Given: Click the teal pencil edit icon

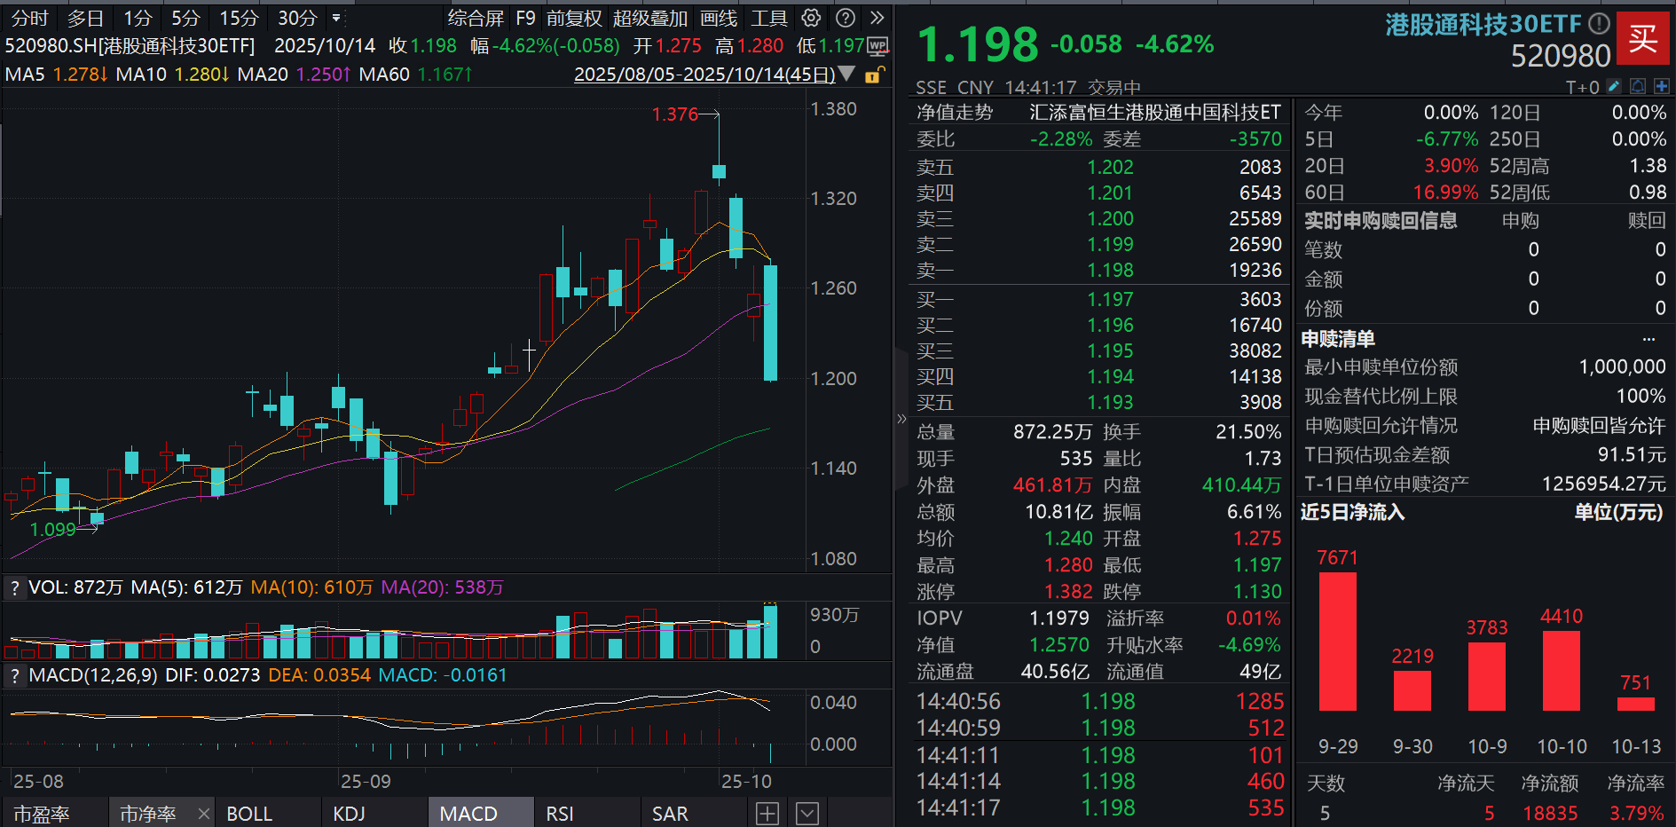Looking at the screenshot, I should point(1612,86).
